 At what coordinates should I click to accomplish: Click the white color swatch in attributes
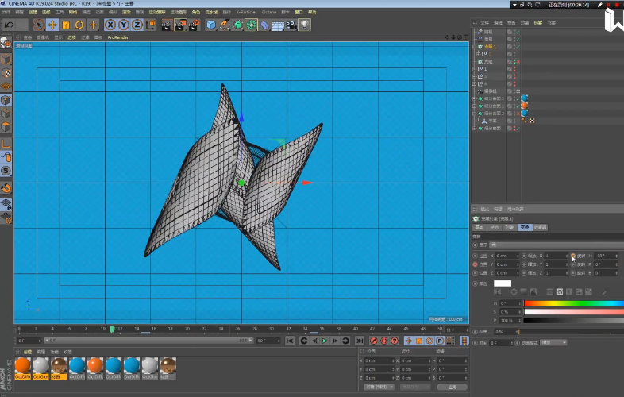(x=503, y=283)
